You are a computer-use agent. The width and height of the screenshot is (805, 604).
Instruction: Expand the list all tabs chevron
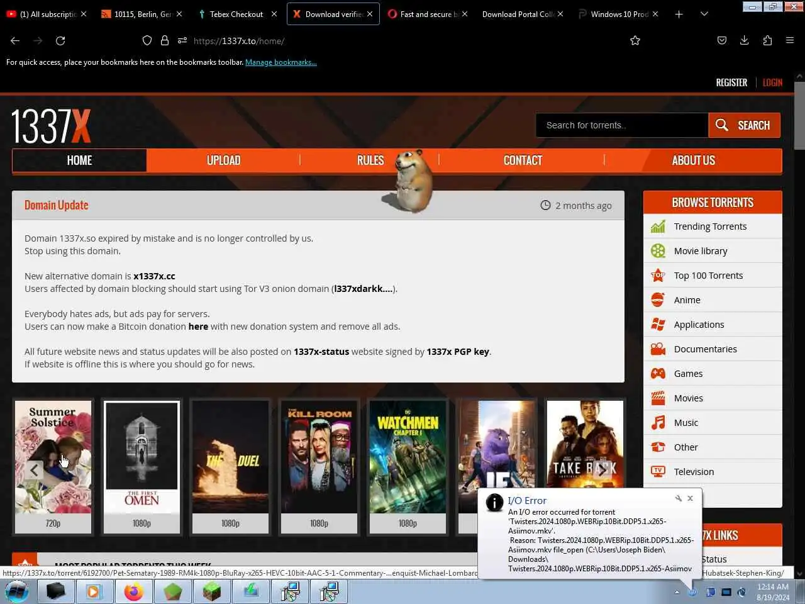pyautogui.click(x=704, y=14)
